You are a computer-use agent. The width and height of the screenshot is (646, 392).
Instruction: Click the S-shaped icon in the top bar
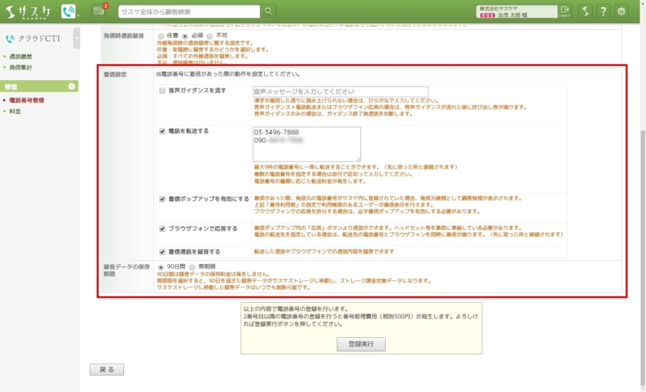pos(585,11)
